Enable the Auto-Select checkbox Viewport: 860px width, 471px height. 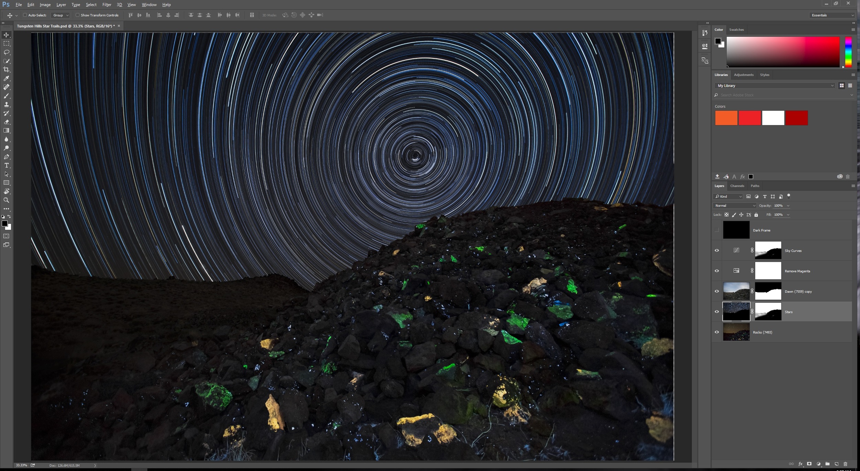[25, 15]
